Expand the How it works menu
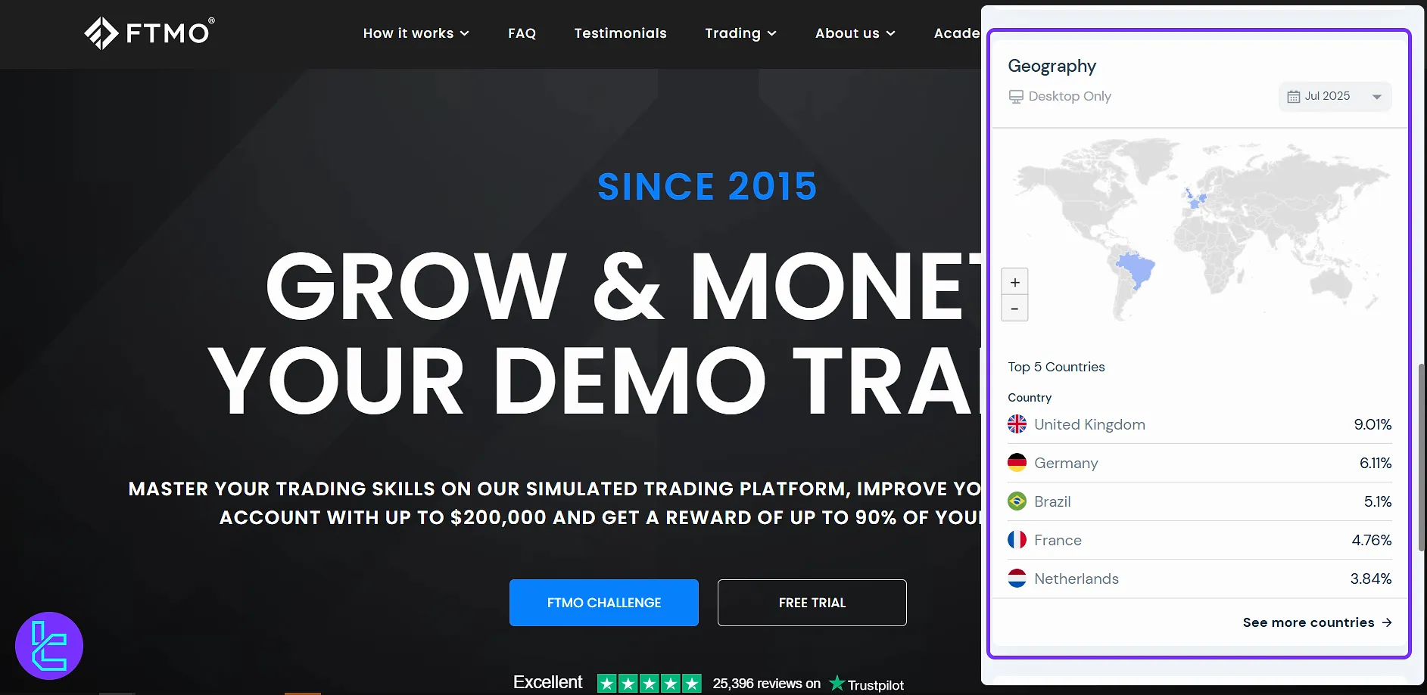 (416, 33)
